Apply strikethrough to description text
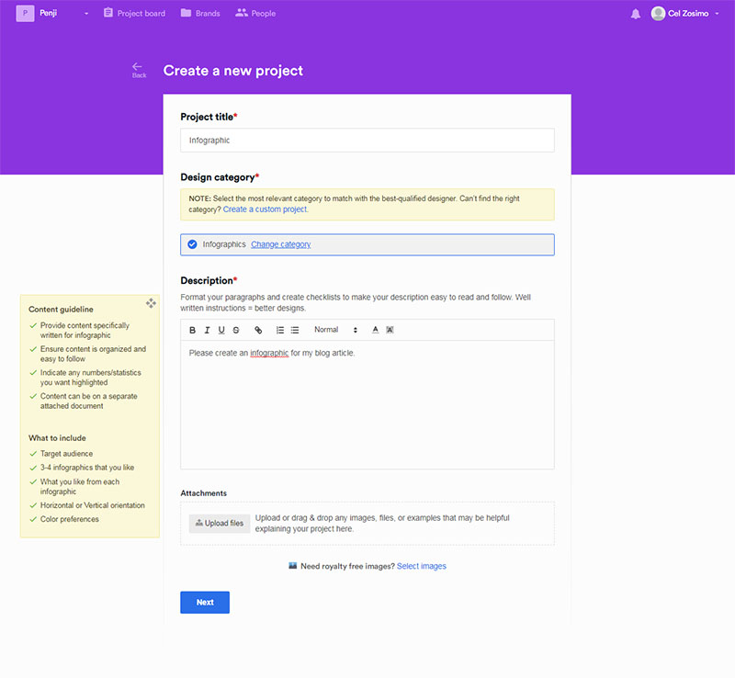 [236, 330]
